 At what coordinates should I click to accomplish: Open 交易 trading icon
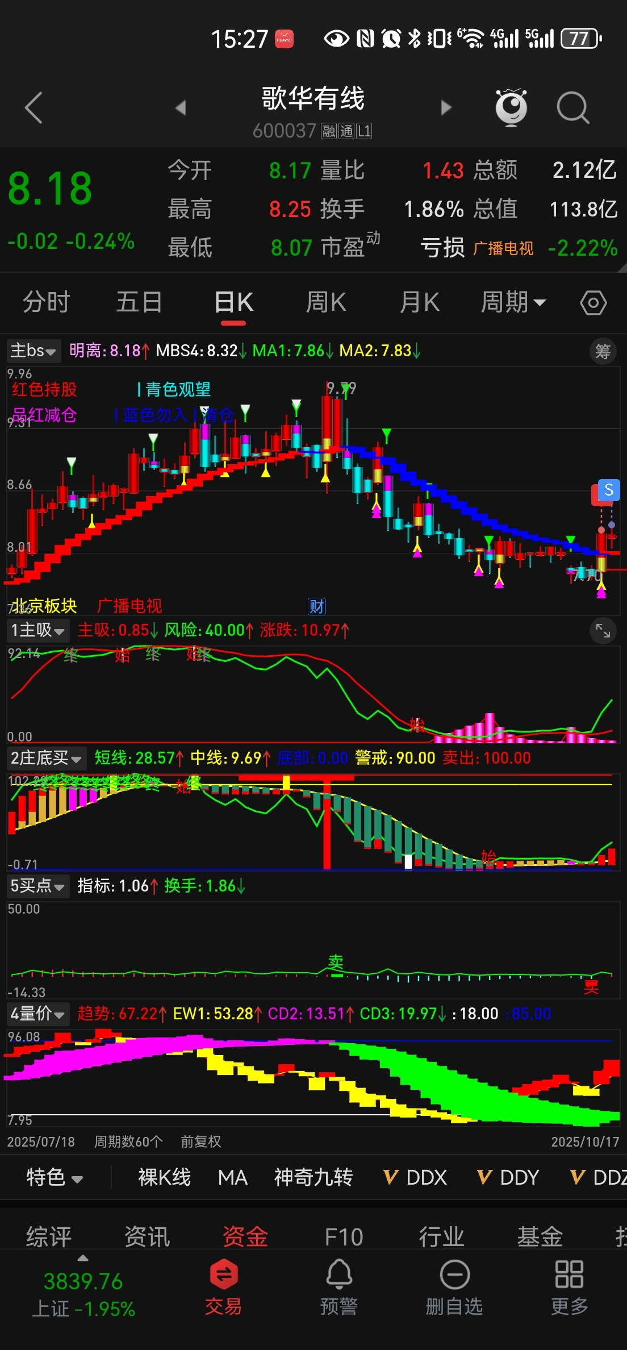(x=224, y=1287)
